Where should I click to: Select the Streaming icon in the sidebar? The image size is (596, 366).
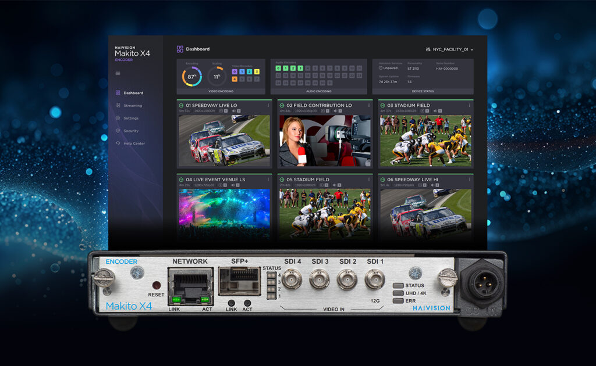coord(118,106)
